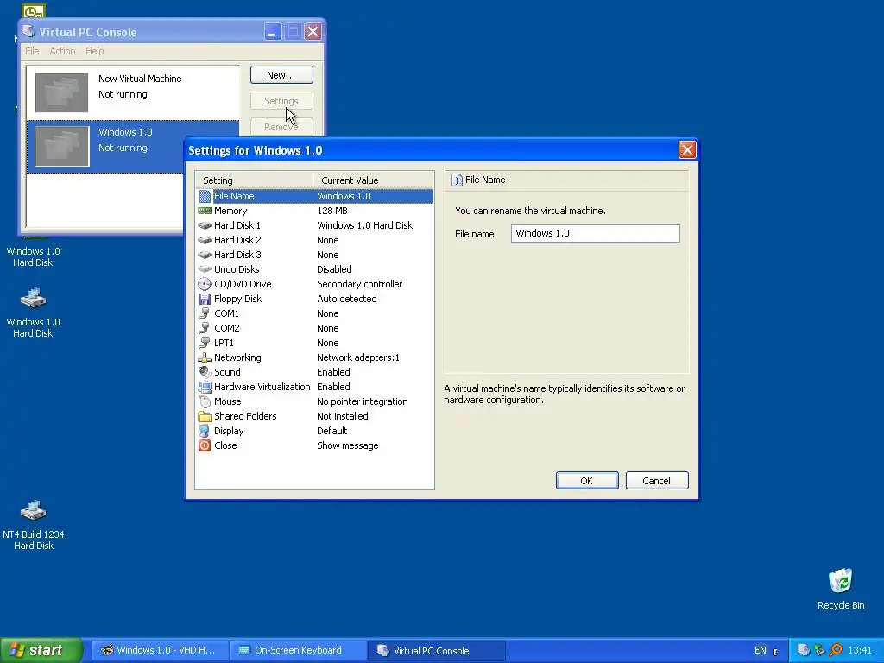Open the Start menu

coord(41,650)
